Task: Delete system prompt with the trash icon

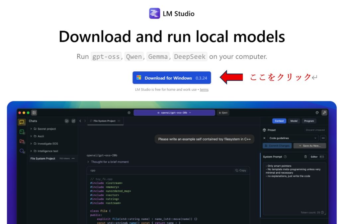Action: pyautogui.click(x=305, y=157)
